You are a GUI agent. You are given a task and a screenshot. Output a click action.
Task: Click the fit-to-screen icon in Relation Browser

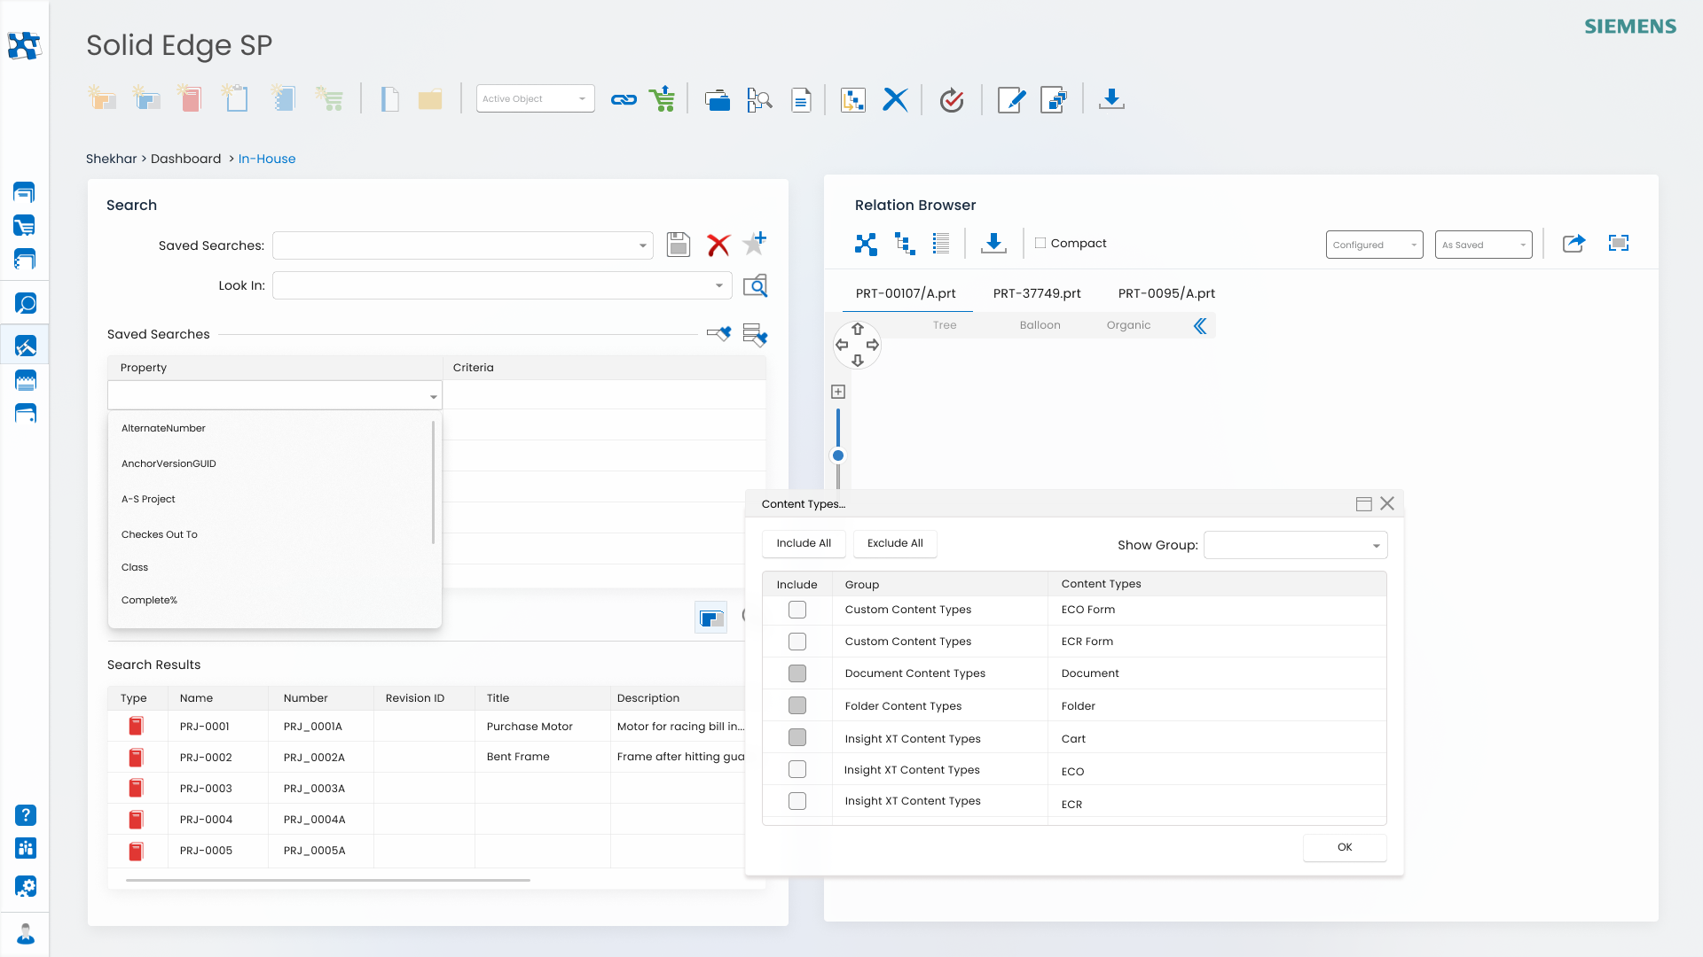pos(1619,243)
